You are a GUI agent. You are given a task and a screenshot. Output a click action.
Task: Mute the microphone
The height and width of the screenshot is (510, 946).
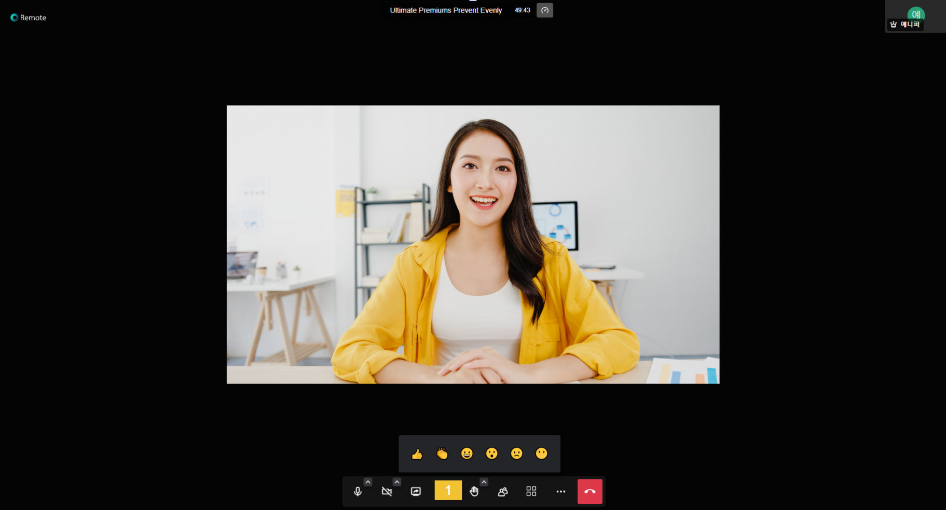[358, 491]
